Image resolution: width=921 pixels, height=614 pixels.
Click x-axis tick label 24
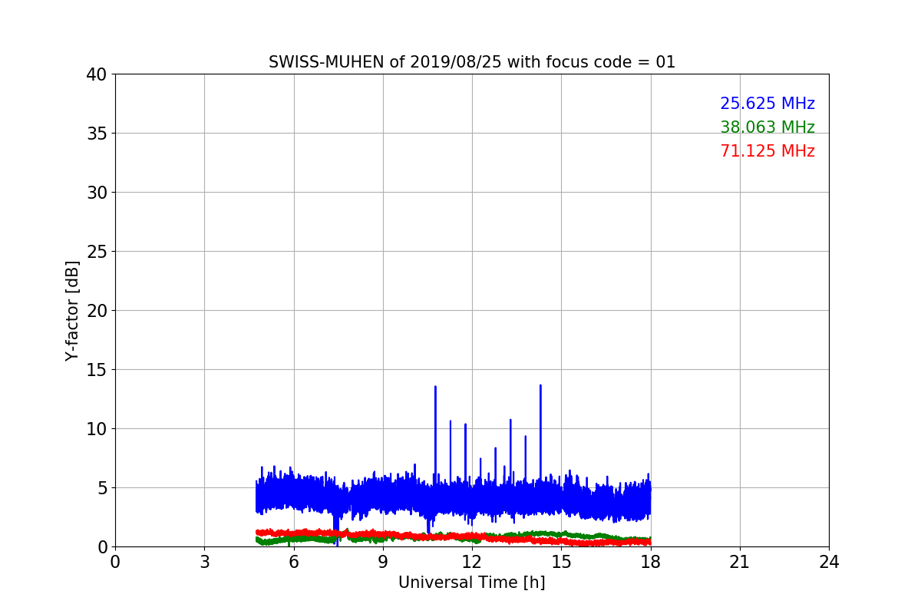pyautogui.click(x=829, y=562)
